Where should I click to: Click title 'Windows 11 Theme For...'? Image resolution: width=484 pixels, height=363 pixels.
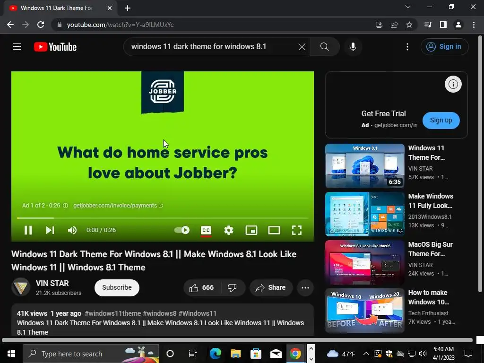(426, 153)
